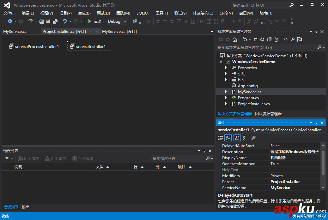Open the Start button dropdown arrow
Image resolution: width=328 pixels, height=220 pixels.
[x=104, y=21]
